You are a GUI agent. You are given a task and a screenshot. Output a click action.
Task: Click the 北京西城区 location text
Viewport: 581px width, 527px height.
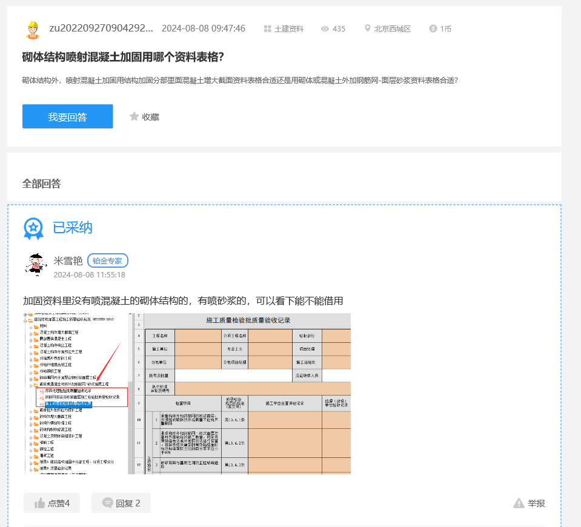click(393, 29)
